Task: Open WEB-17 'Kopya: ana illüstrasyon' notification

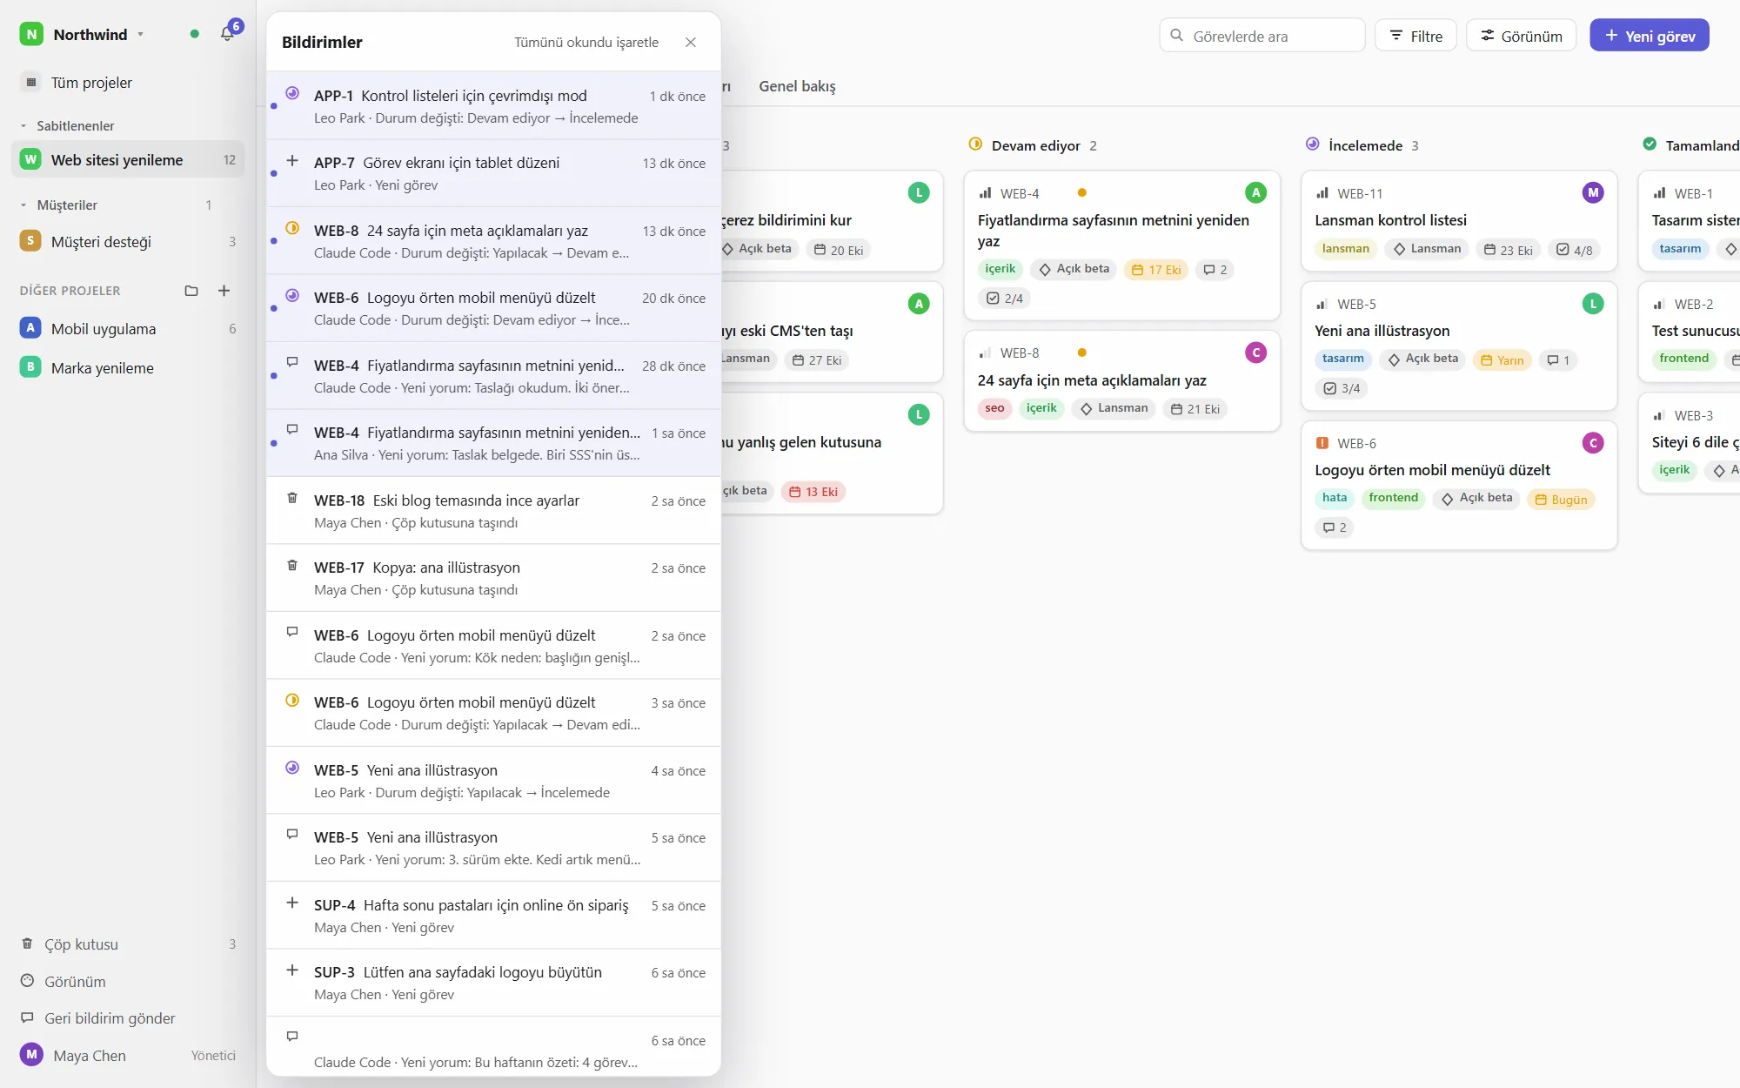Action: coord(493,578)
